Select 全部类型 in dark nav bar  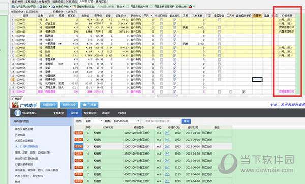click(58, 113)
